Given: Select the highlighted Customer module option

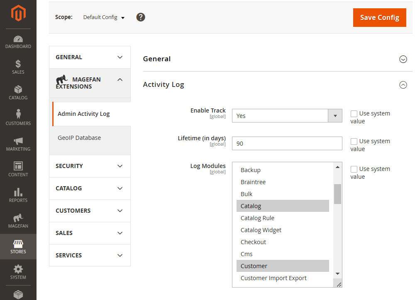Looking at the screenshot, I should click(x=283, y=266).
